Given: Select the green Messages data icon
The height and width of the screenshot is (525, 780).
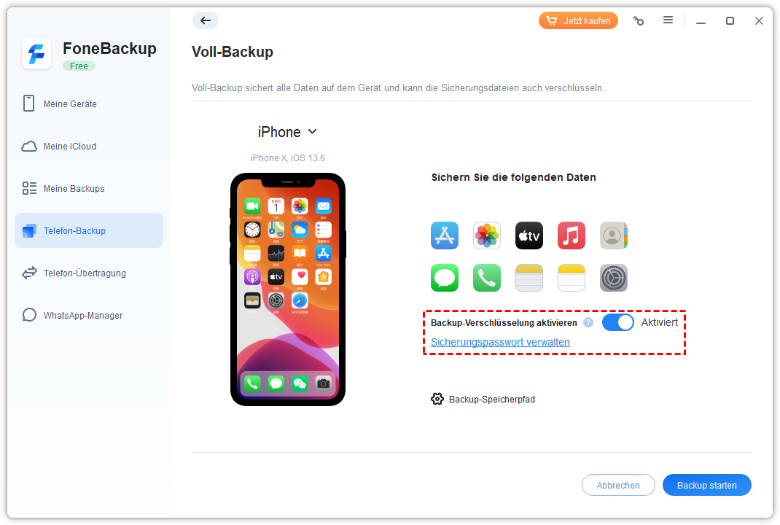Looking at the screenshot, I should point(444,278).
